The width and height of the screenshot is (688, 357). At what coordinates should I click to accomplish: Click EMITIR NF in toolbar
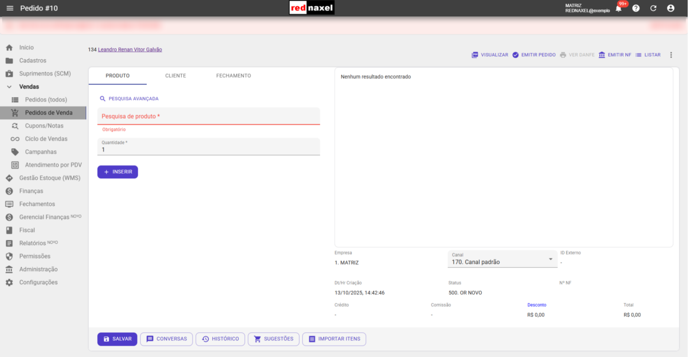click(615, 55)
